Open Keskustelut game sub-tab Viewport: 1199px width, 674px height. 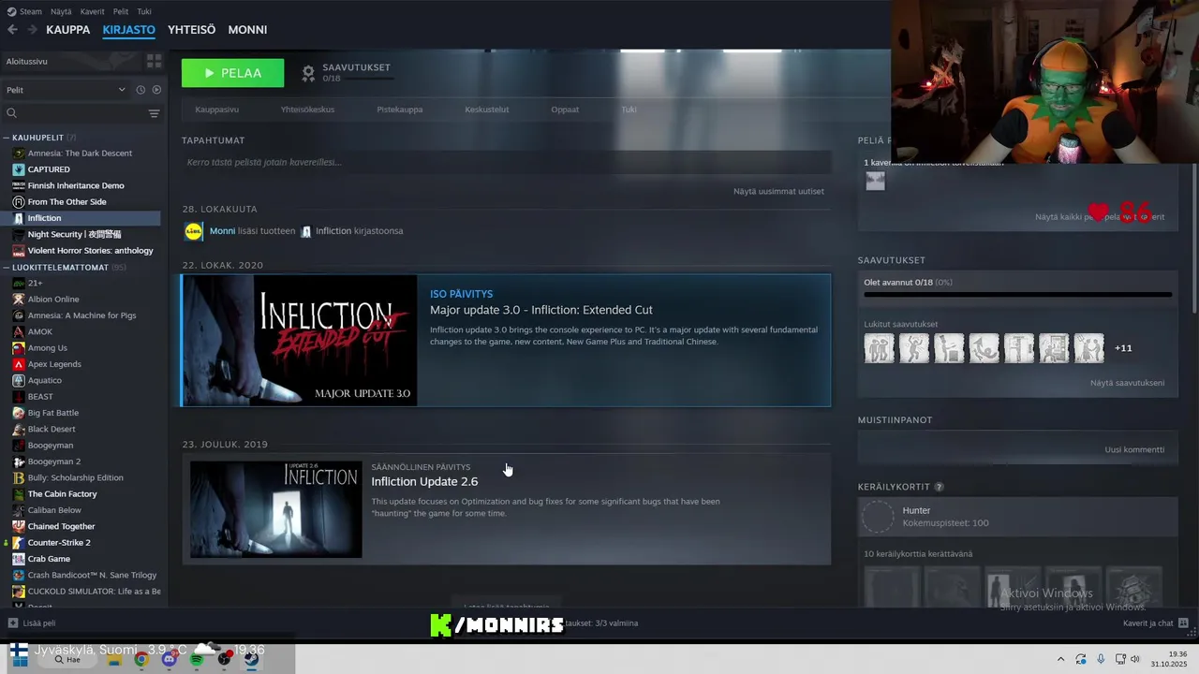(x=487, y=110)
